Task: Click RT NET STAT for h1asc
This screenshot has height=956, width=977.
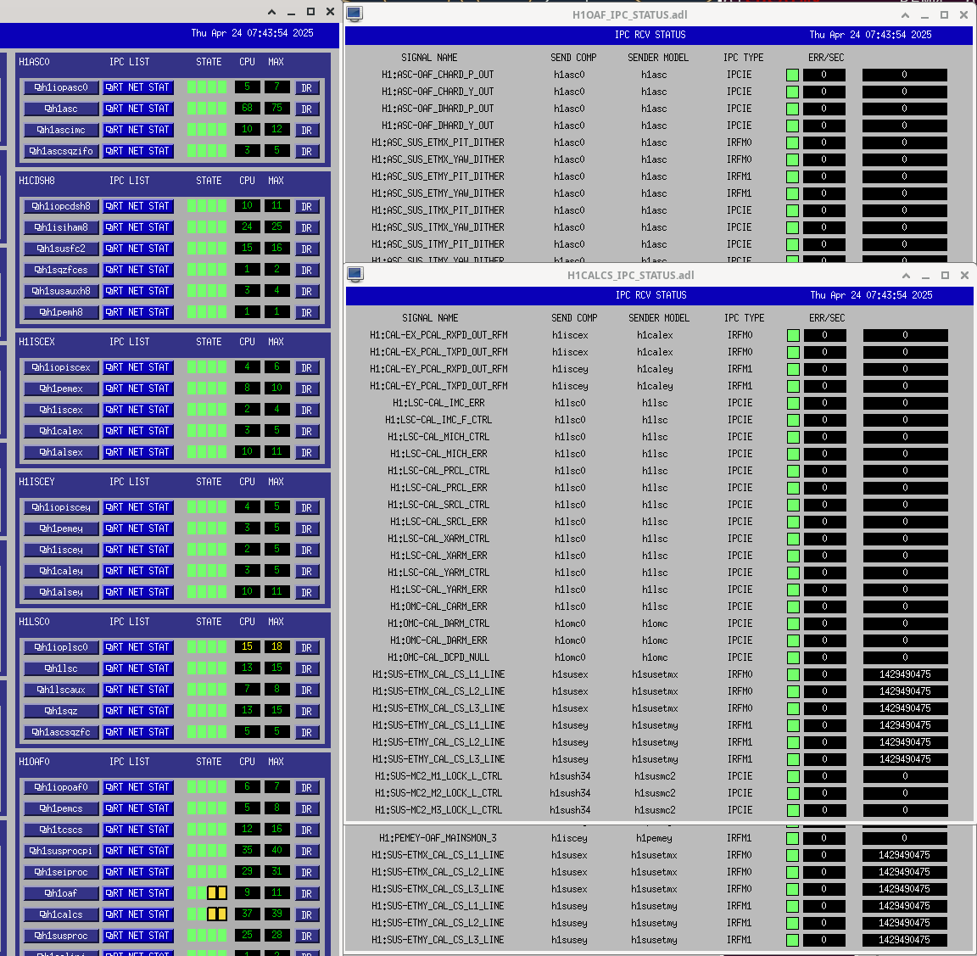Action: [x=137, y=109]
